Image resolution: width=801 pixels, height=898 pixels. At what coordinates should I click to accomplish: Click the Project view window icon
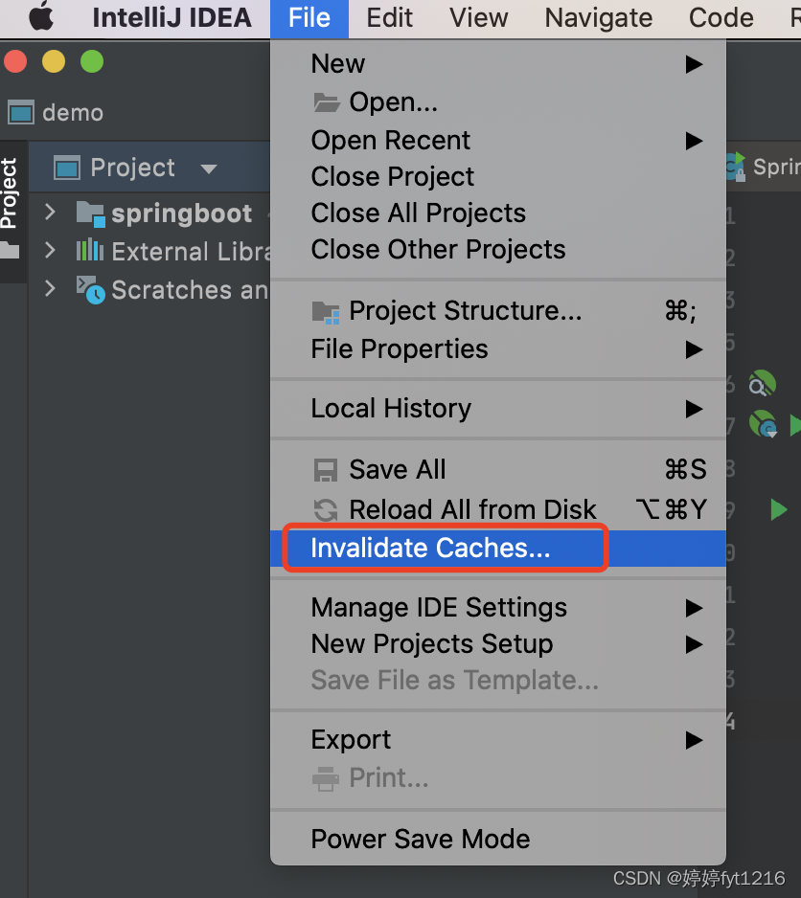click(67, 168)
